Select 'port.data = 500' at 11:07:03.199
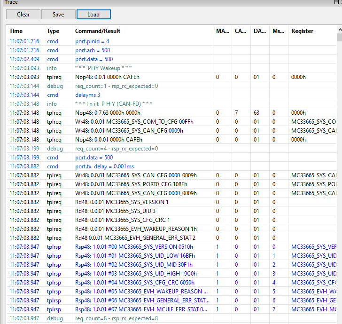342x324 pixels. click(171, 158)
